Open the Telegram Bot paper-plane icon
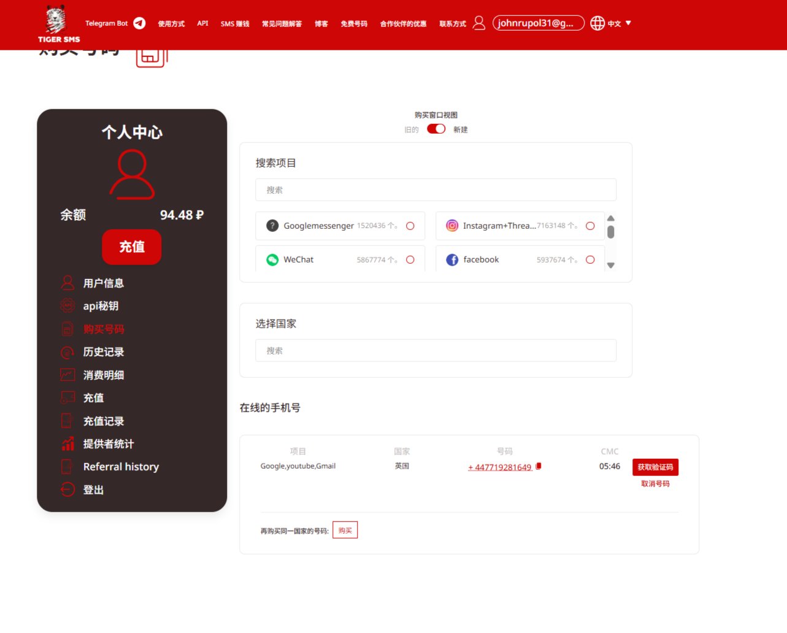This screenshot has width=787, height=633. pyautogui.click(x=140, y=23)
